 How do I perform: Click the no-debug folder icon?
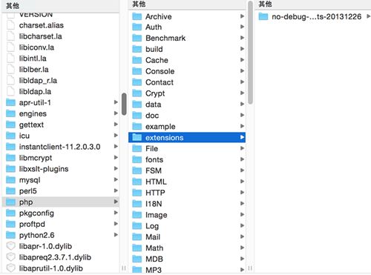pos(263,16)
